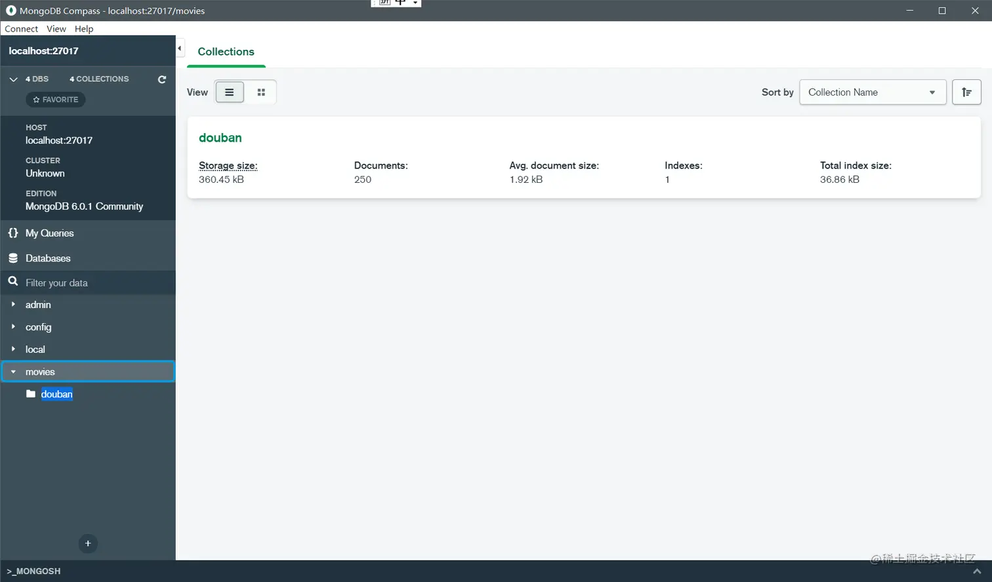Click the 4 DBS count label
This screenshot has height=582, width=992.
37,79
